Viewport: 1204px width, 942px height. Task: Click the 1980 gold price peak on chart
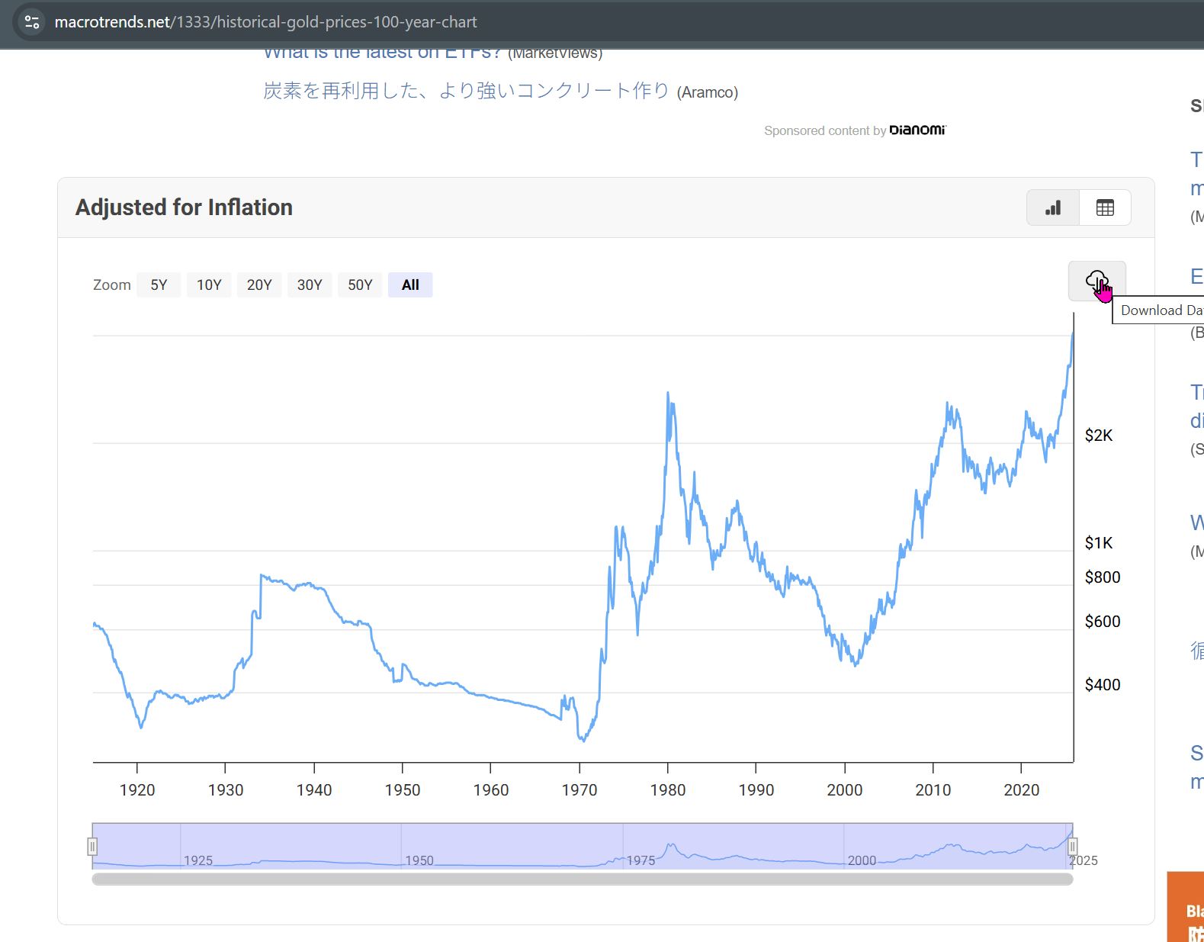click(668, 394)
